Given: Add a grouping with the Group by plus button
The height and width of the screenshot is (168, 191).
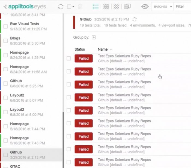Looking at the screenshot, I should click(x=94, y=37).
